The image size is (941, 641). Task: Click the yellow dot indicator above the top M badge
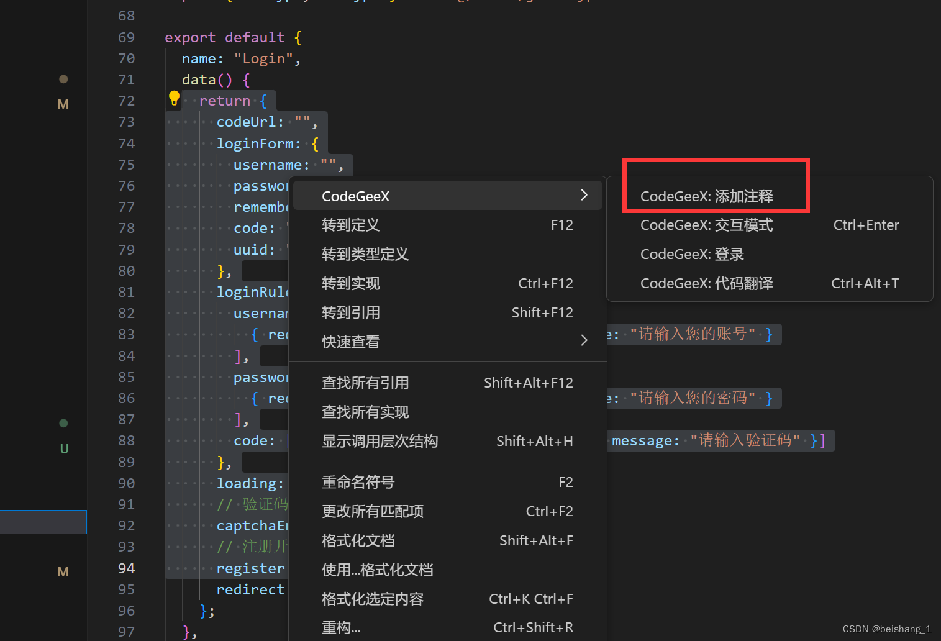[63, 79]
